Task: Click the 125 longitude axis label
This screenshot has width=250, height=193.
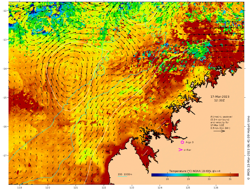Action: pos(188,188)
